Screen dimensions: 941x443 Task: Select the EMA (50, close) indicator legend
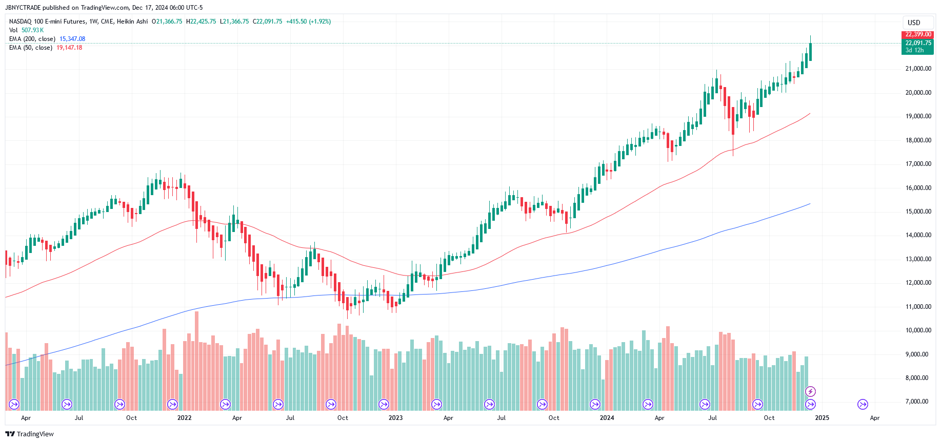30,48
